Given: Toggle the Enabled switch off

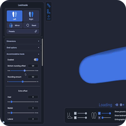Looking at the screenshot, I should pyautogui.click(x=36, y=60).
